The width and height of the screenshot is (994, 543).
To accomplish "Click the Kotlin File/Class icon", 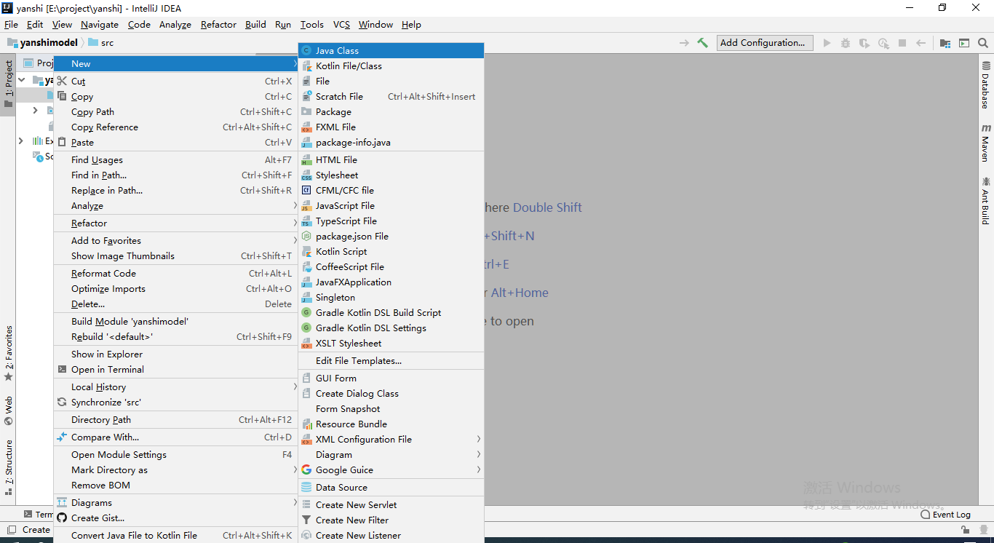I will click(306, 66).
